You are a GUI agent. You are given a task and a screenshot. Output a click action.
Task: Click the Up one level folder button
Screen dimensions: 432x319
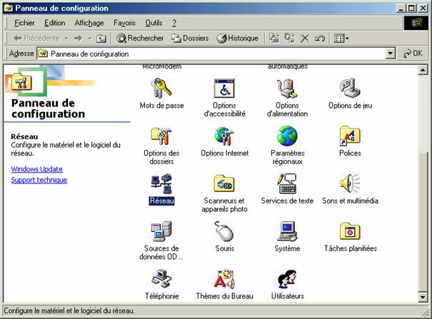tap(101, 39)
